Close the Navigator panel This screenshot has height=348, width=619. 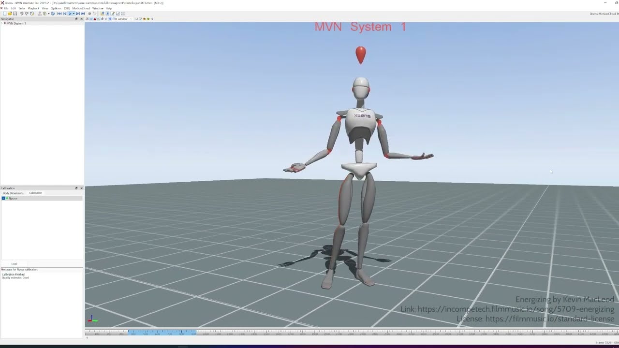pyautogui.click(x=81, y=19)
